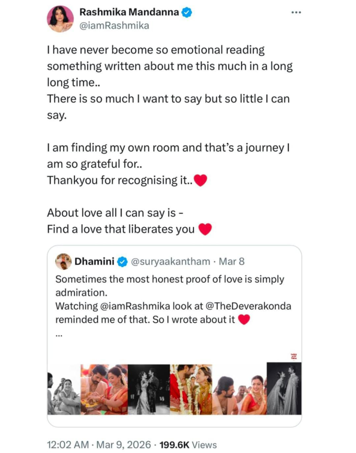Click Dhamini's small profile avatar
Image resolution: width=356 pixels, height=453 pixels.
[64, 261]
